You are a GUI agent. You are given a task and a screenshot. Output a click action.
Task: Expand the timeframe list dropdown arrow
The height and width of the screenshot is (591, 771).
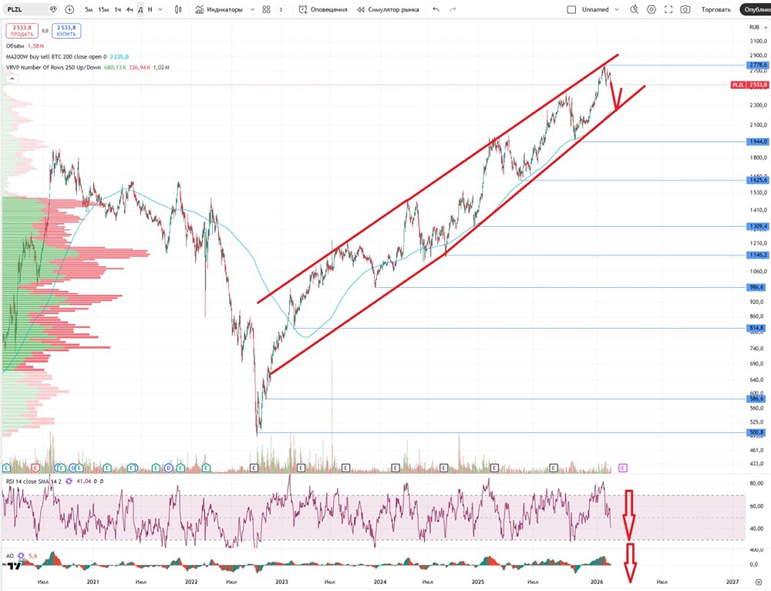pos(160,9)
